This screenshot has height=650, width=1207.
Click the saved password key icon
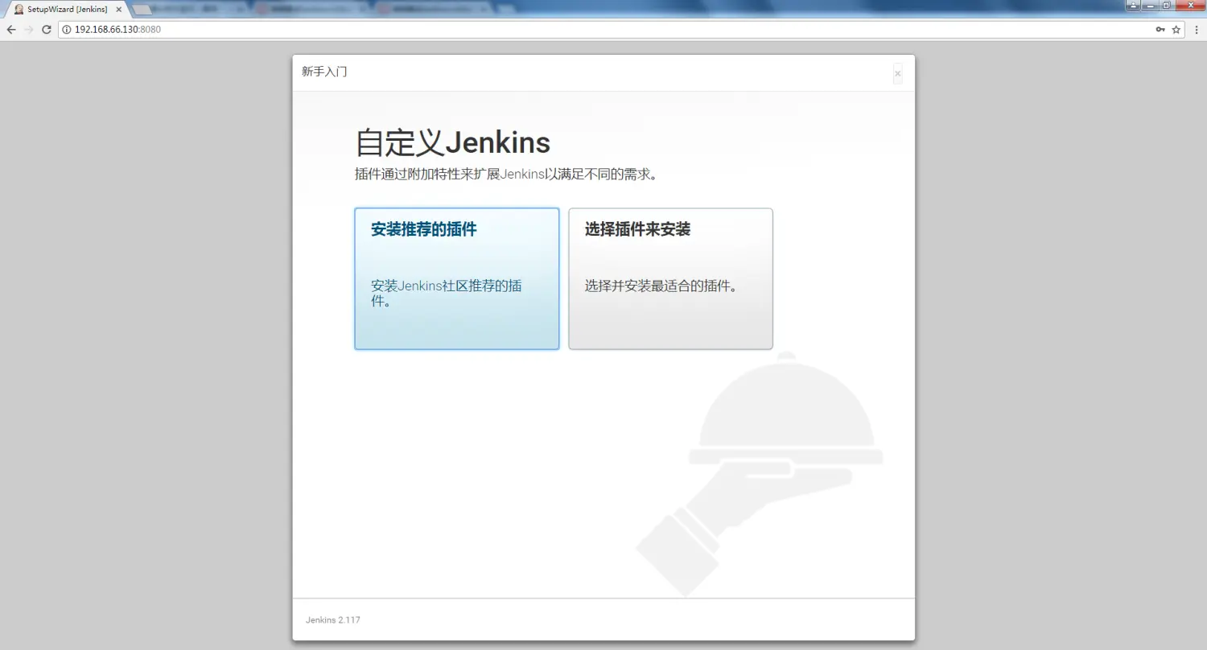(1160, 29)
